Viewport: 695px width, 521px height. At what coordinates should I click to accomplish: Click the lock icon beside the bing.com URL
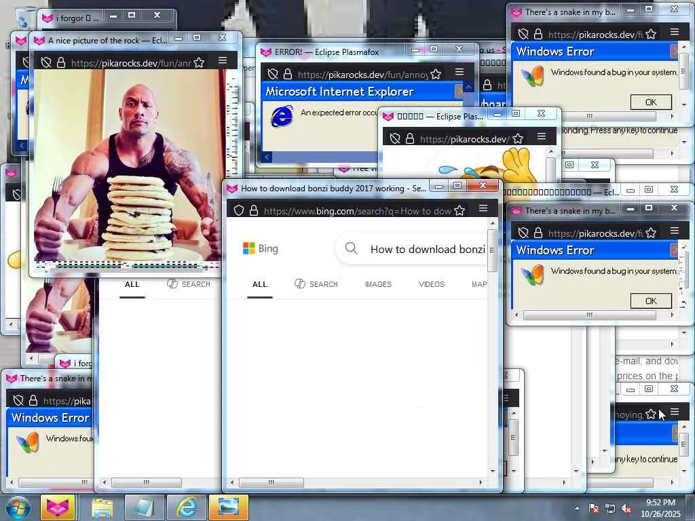(x=254, y=210)
